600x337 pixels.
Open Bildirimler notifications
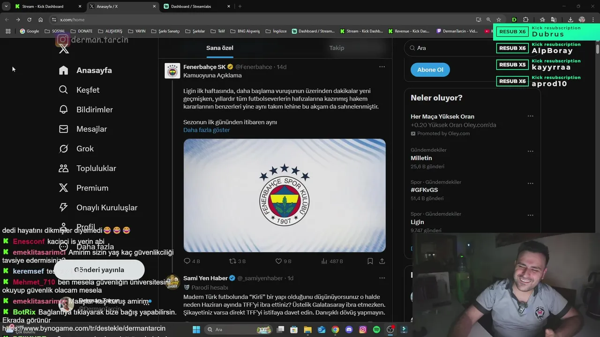coord(86,110)
